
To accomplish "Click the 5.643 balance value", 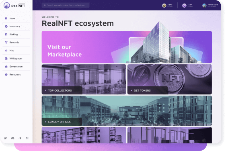I will tap(170, 5).
